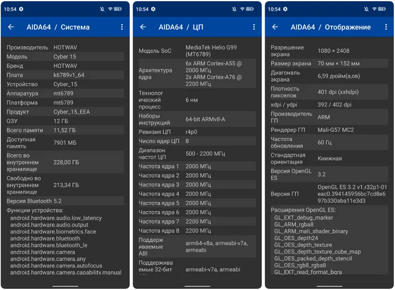Go back from the Отображение screen
Viewport: 395px width, 290px height.
pos(275,27)
